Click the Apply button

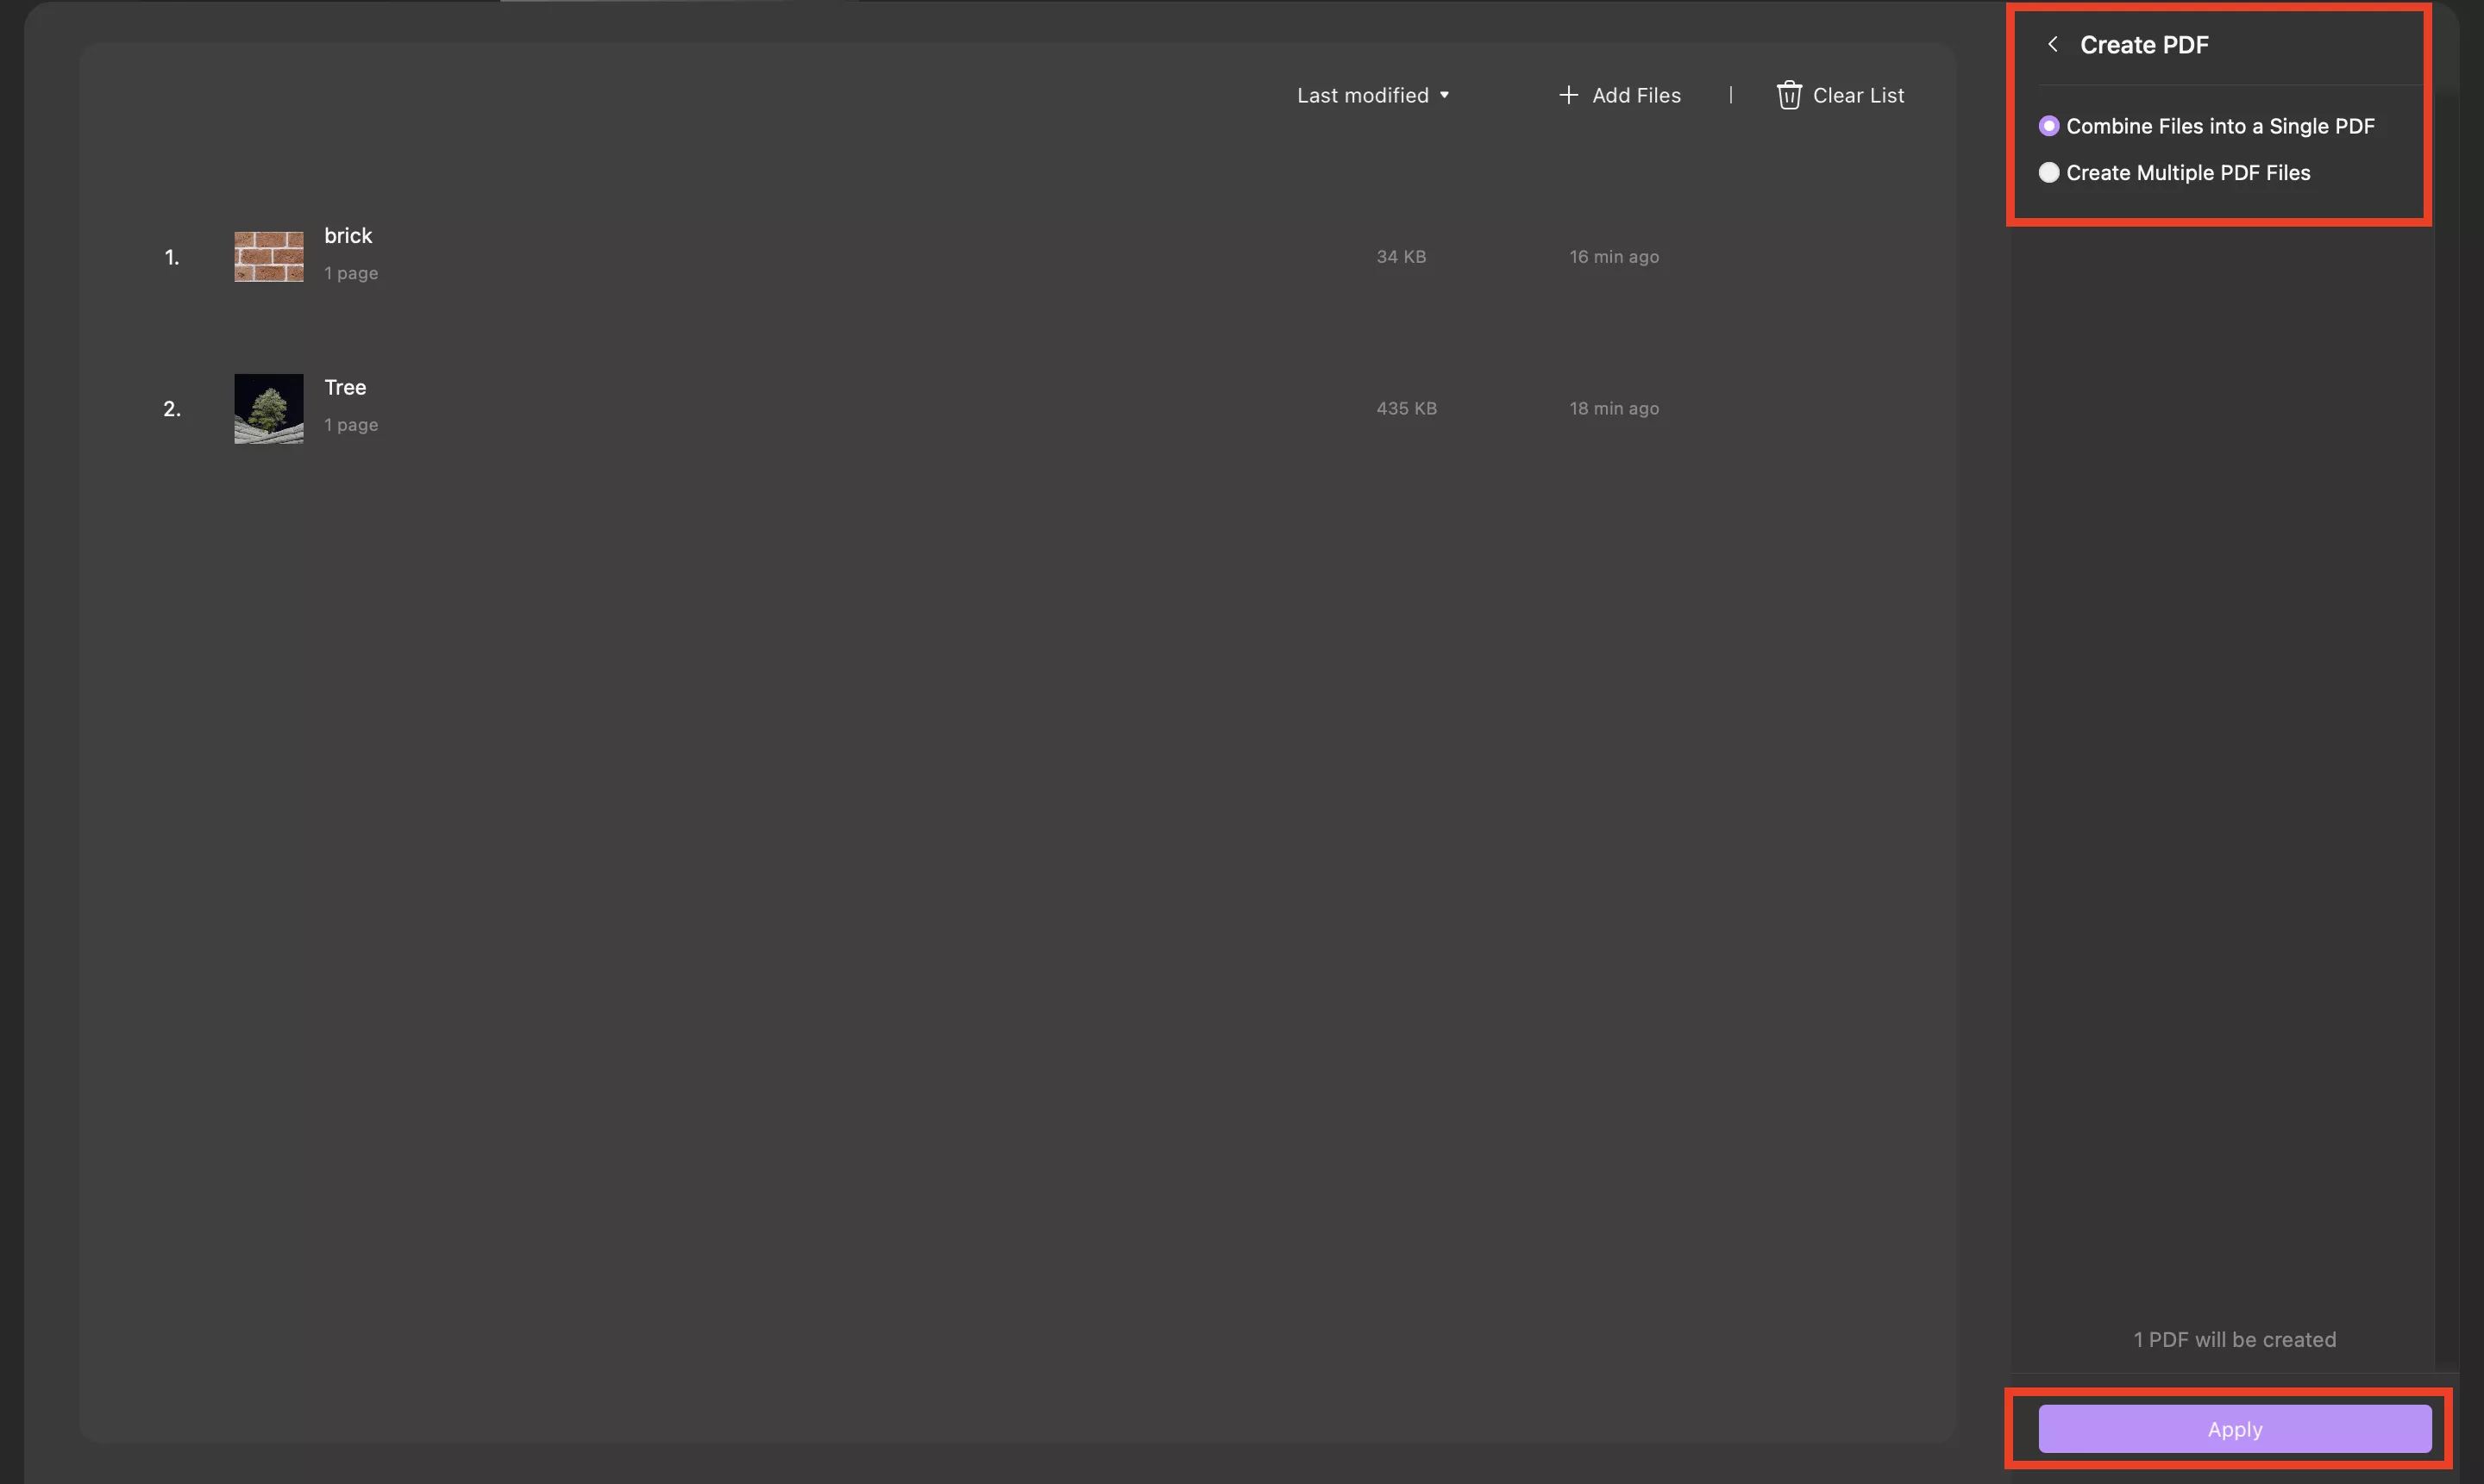[2234, 1429]
